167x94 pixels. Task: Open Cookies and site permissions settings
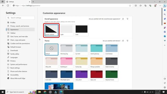coord(20,44)
